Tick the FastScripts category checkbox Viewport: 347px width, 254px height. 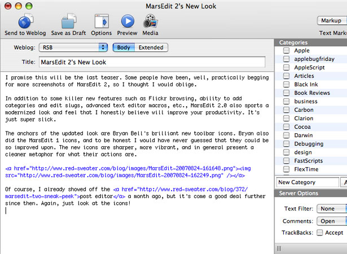(287, 160)
